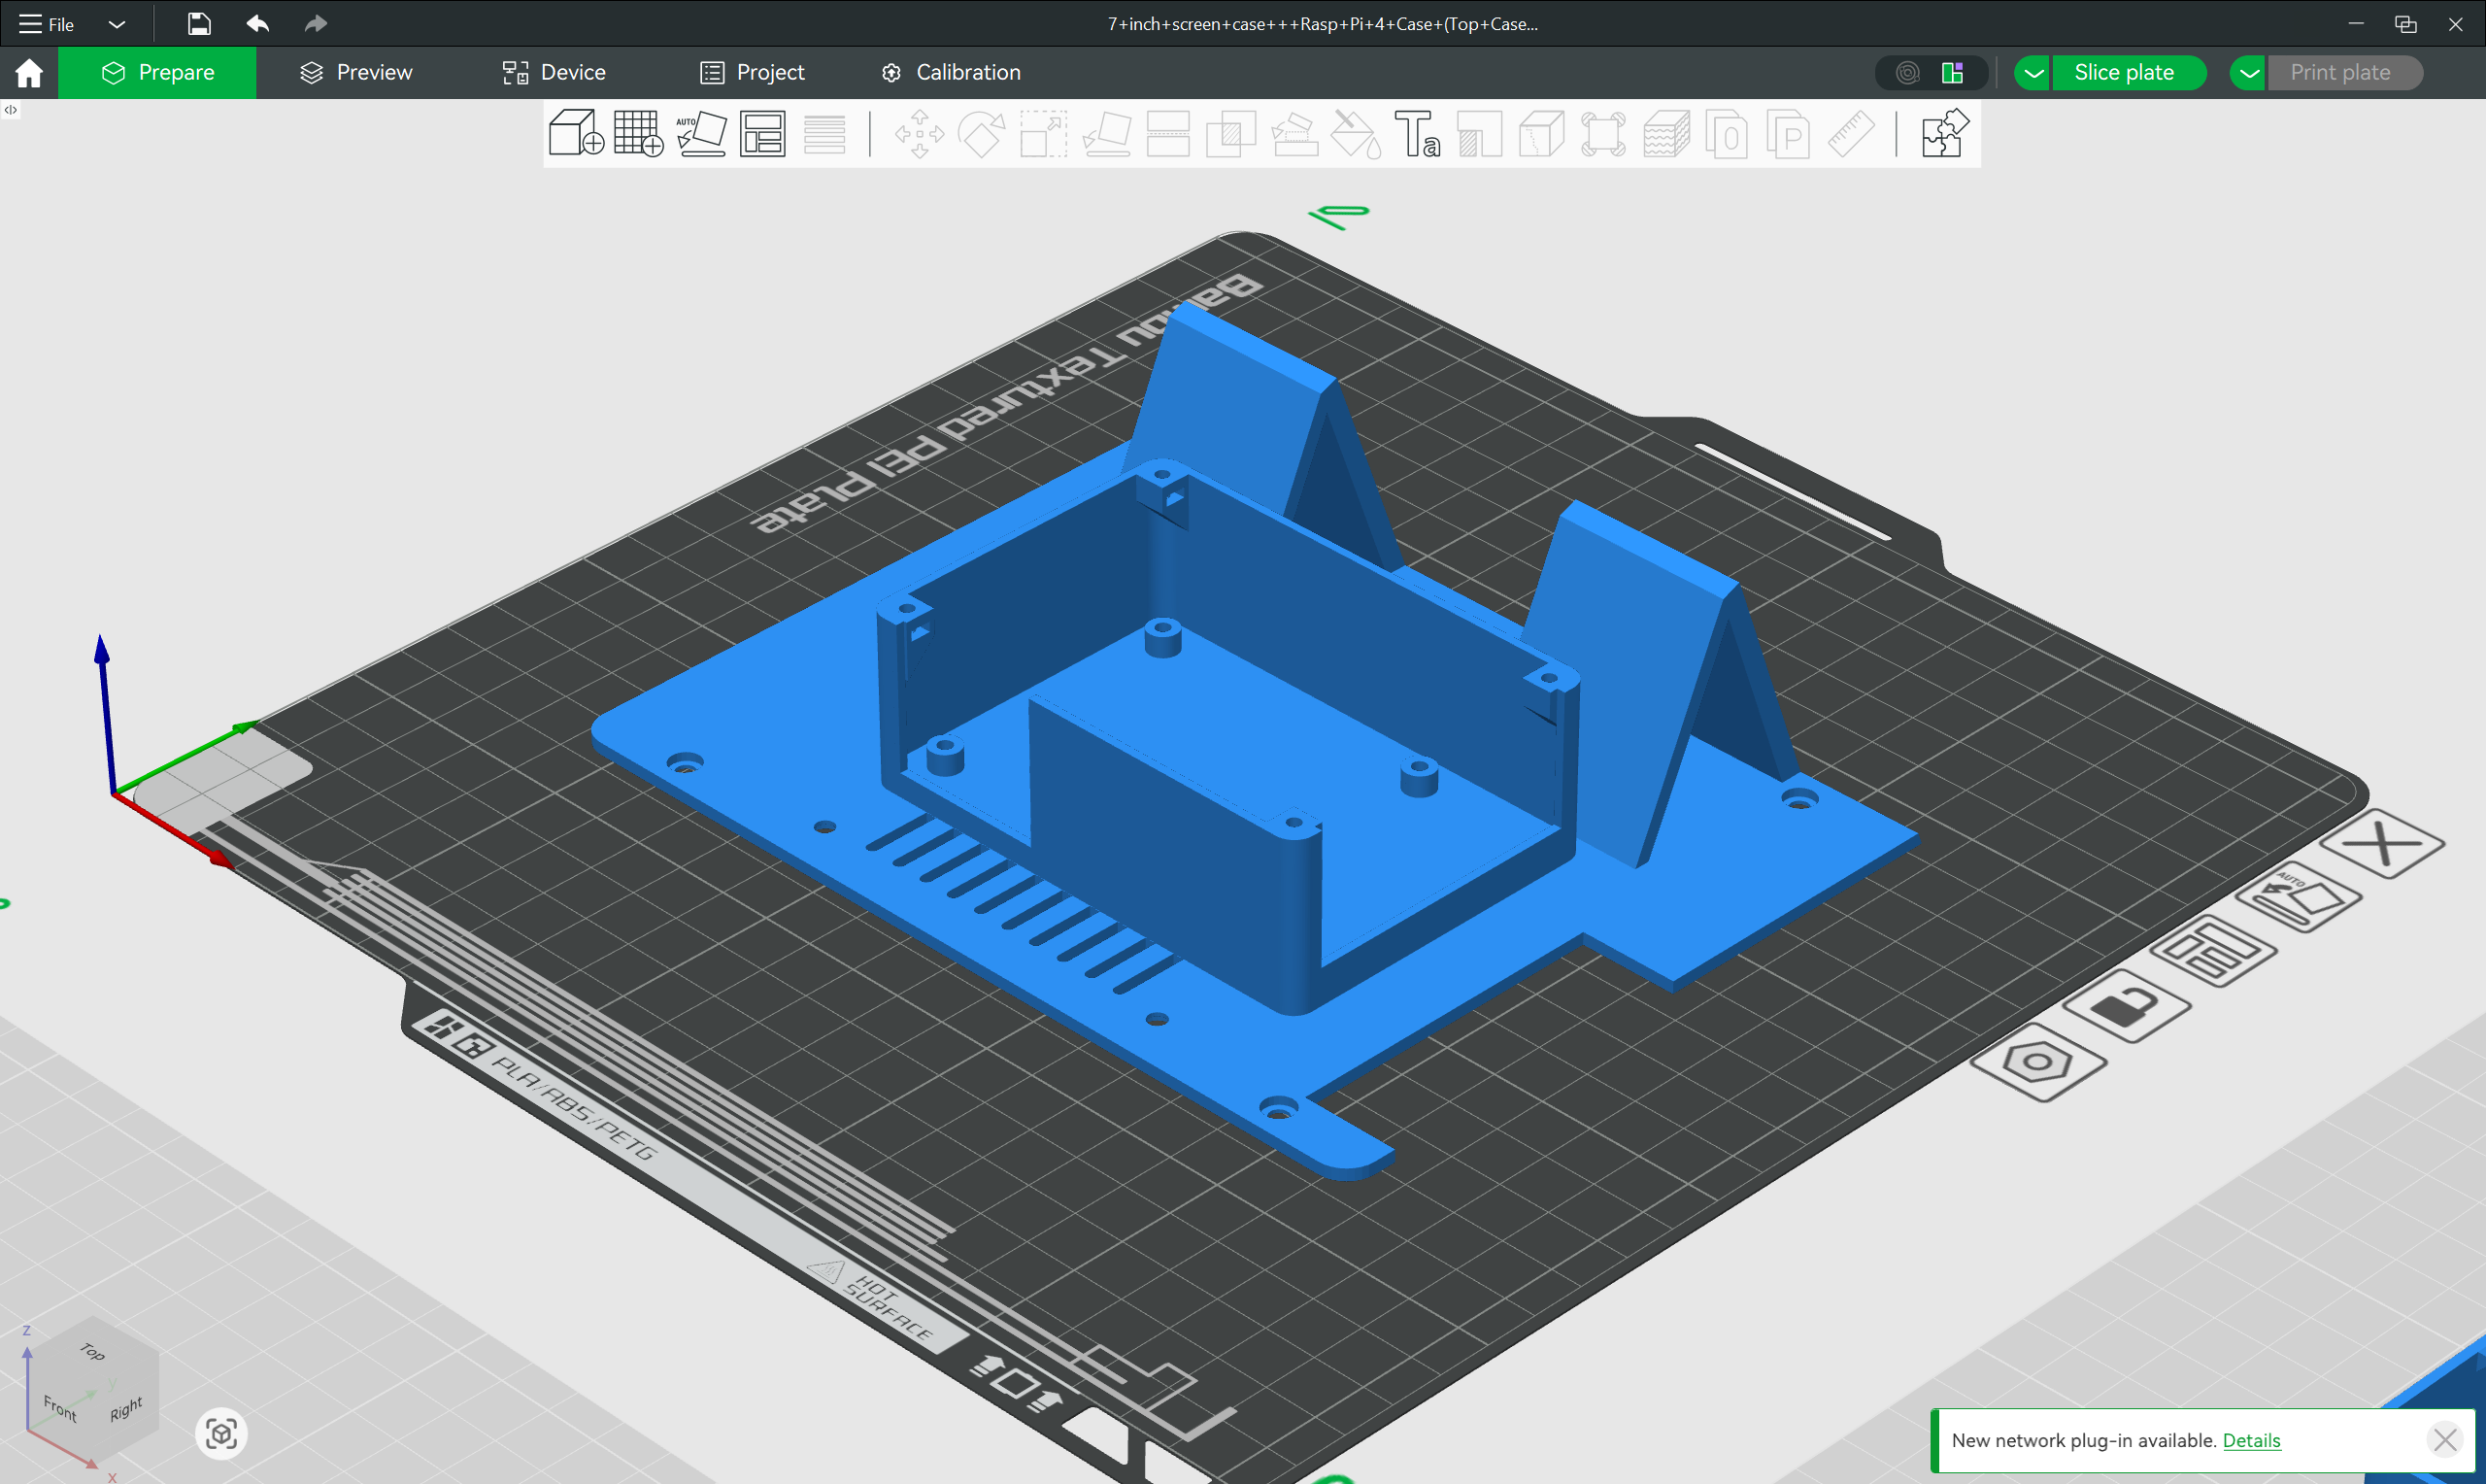Select the Move tool
Viewport: 2486px width, 1484px height.
[x=919, y=133]
